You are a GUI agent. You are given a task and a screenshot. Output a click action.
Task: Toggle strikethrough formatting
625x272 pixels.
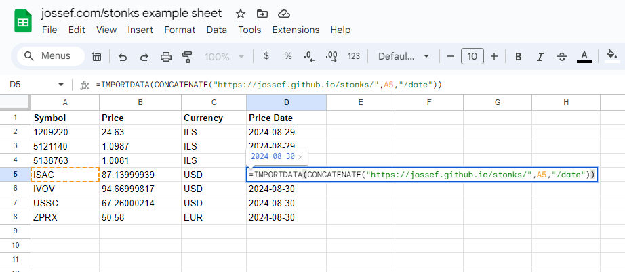[561, 57]
